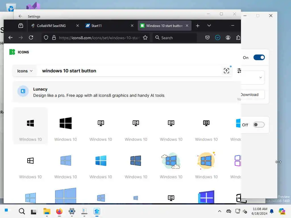Select the small black Windows 10 icon in the first row
Image resolution: width=291 pixels, height=218 pixels.
point(30,123)
